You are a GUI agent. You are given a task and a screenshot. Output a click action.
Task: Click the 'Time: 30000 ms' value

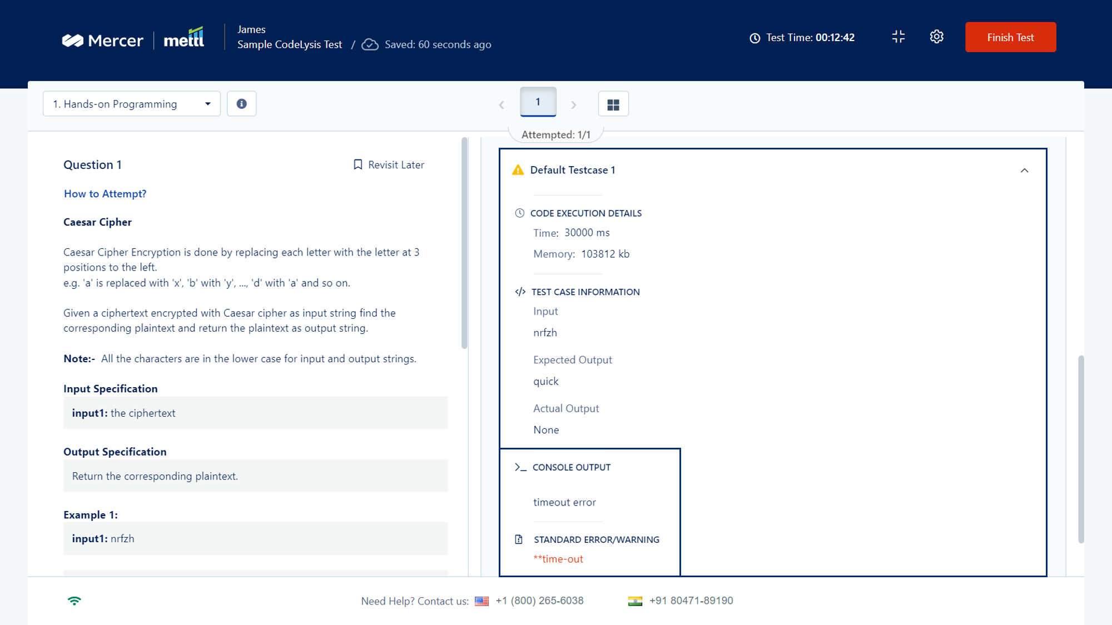(571, 232)
